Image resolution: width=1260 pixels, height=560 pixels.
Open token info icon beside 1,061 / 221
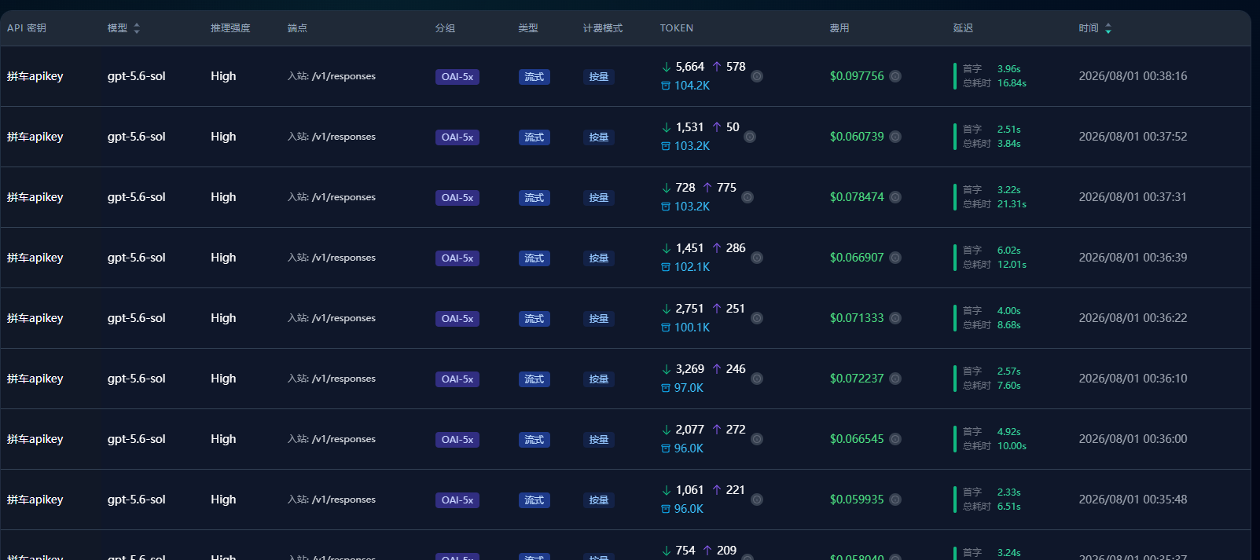point(757,500)
